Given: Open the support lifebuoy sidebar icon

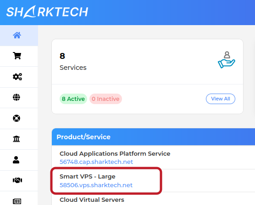Looking at the screenshot, I should [17, 118].
